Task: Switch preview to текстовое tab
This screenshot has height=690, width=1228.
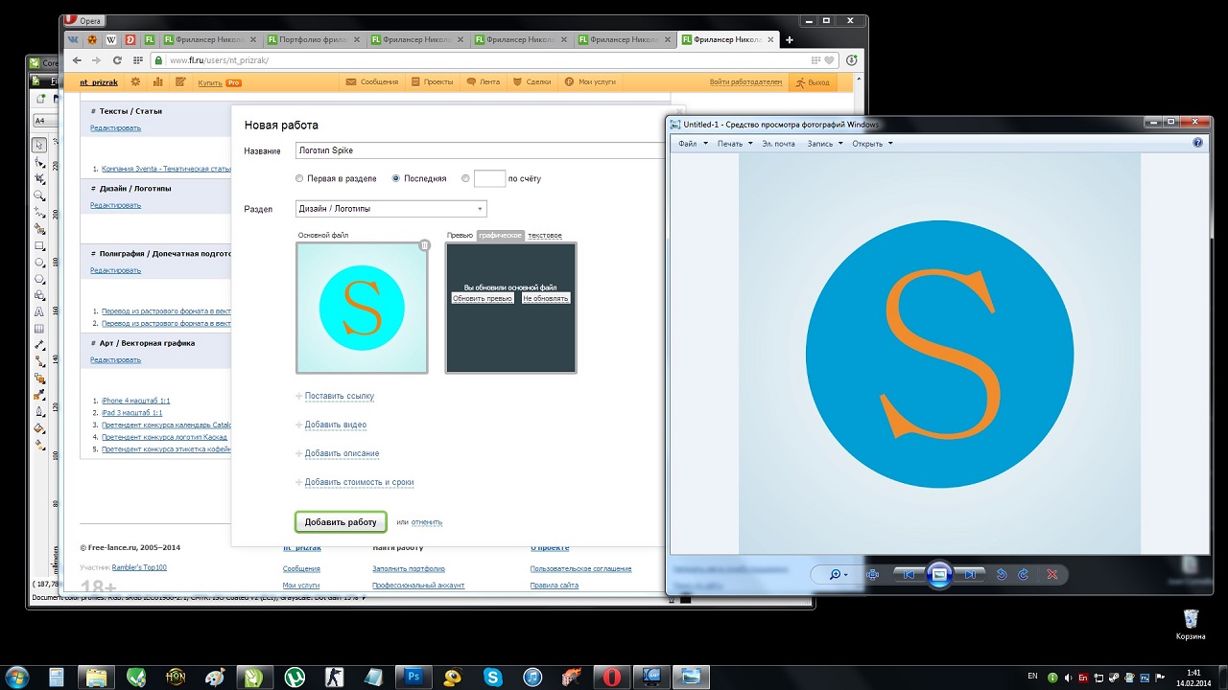Action: 545,235
